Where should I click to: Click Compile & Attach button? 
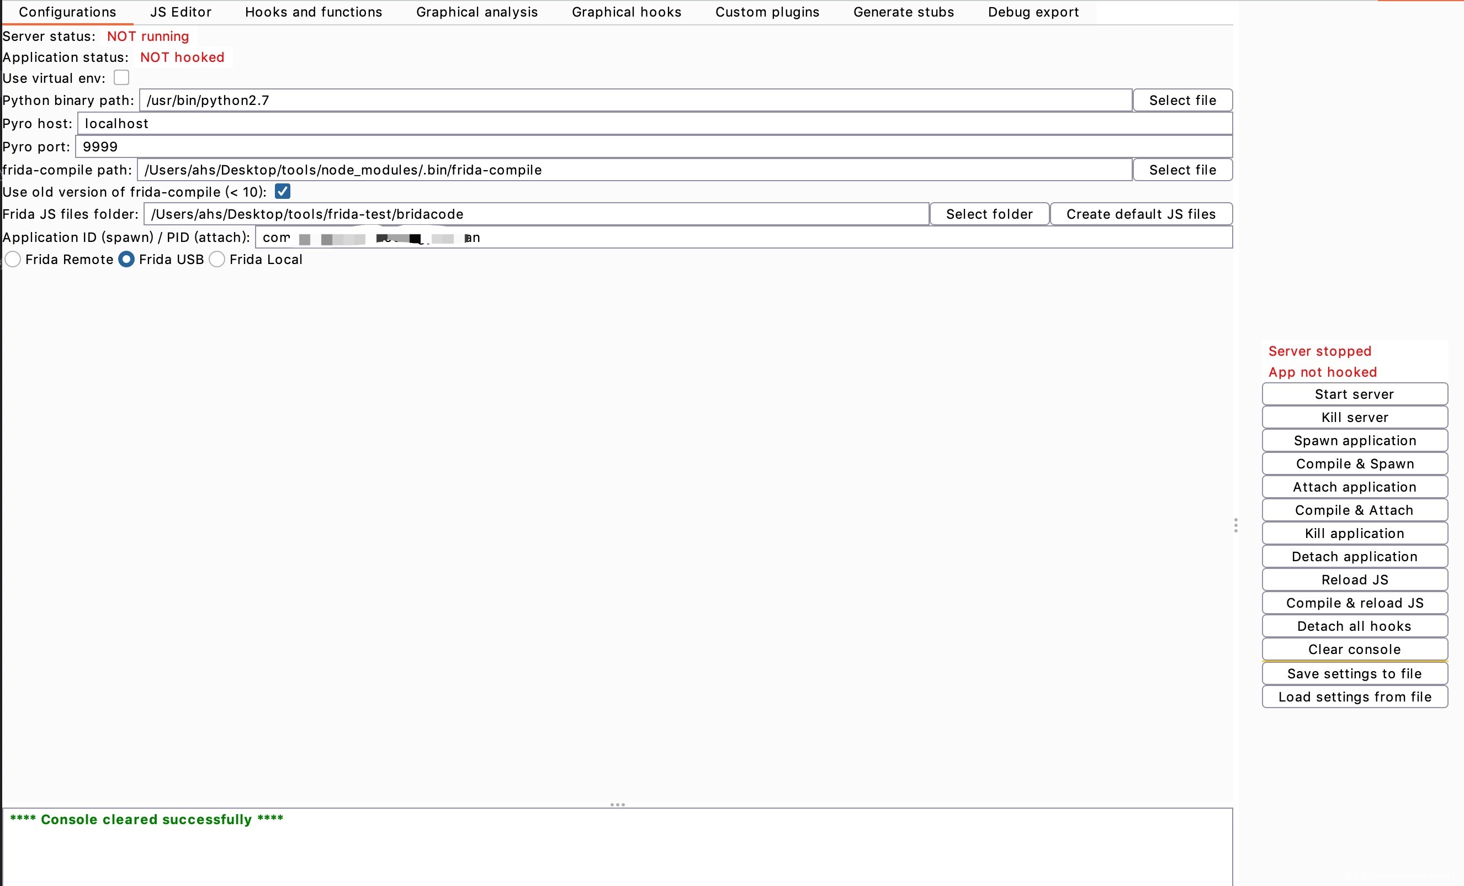click(x=1355, y=510)
